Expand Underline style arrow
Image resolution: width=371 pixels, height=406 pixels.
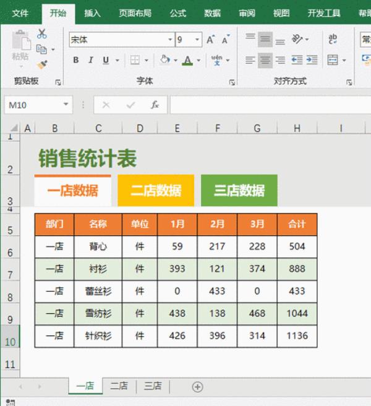point(117,60)
